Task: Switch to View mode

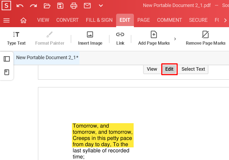Action: [x=152, y=69]
